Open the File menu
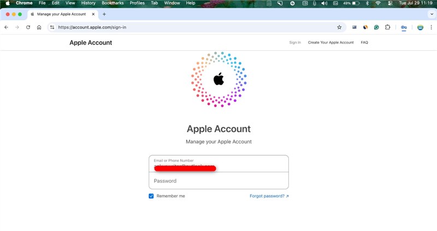The width and height of the screenshot is (437, 231). click(42, 3)
